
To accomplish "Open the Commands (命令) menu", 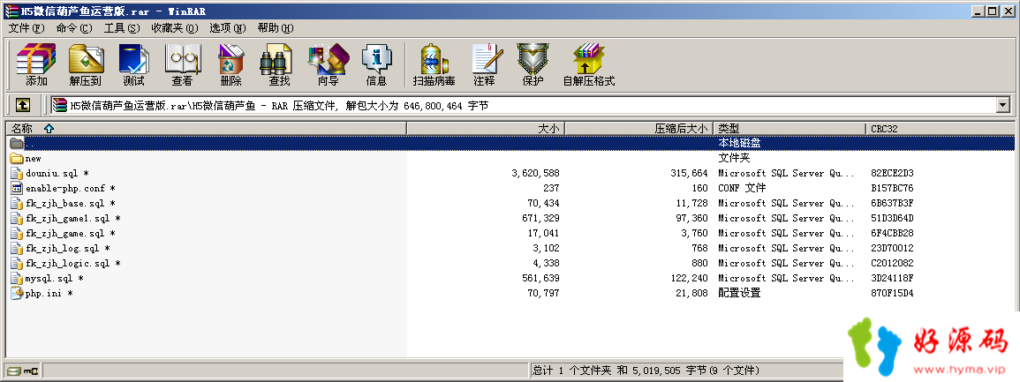I will [74, 28].
